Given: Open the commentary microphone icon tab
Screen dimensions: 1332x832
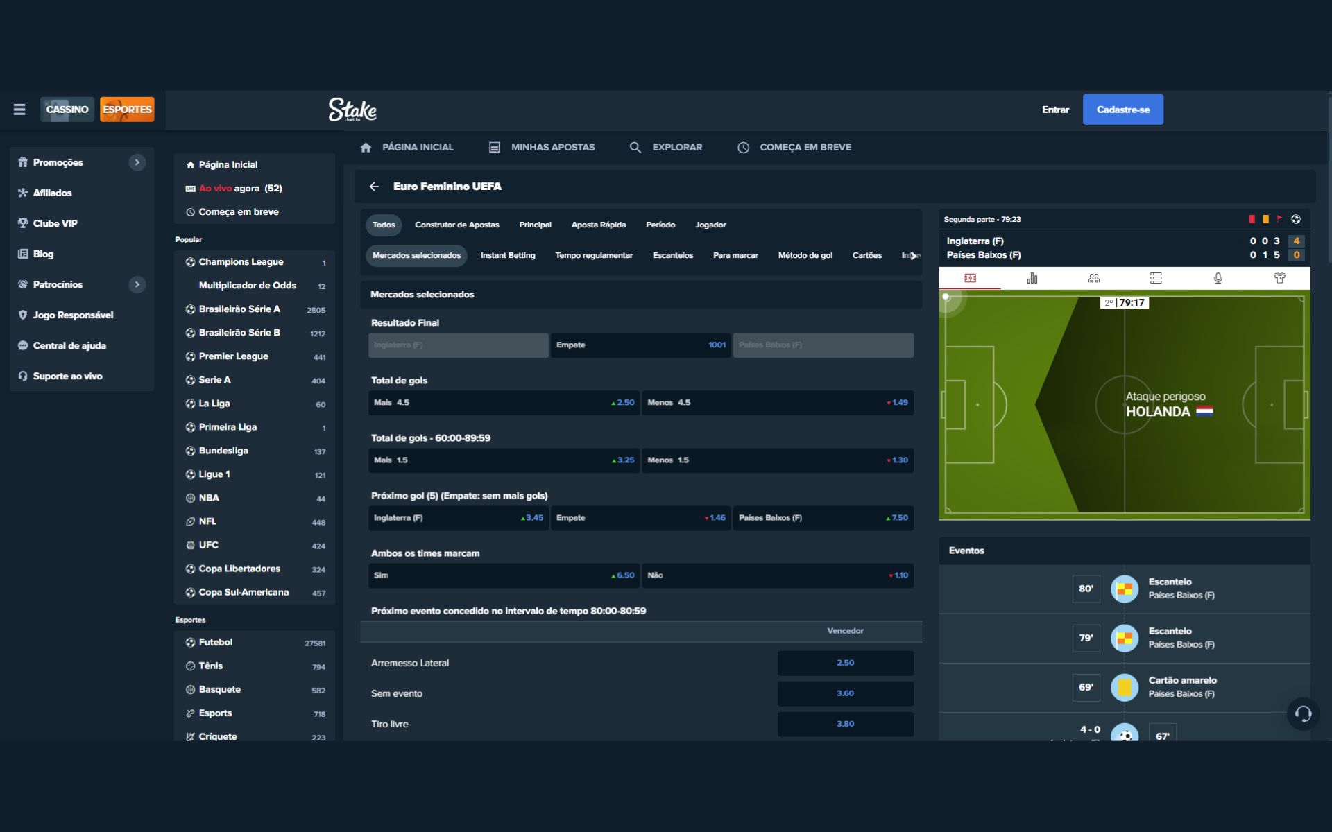Looking at the screenshot, I should (x=1218, y=278).
